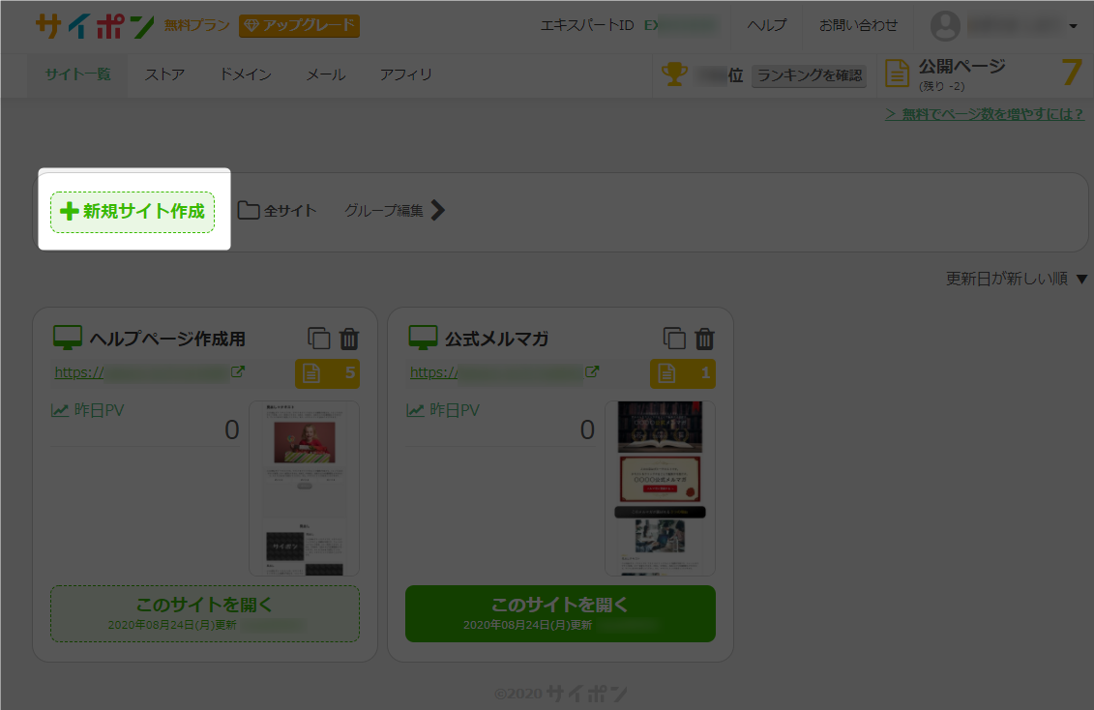Image resolution: width=1094 pixels, height=710 pixels.
Task: Delete the 公式メルマガ site
Action: [705, 339]
